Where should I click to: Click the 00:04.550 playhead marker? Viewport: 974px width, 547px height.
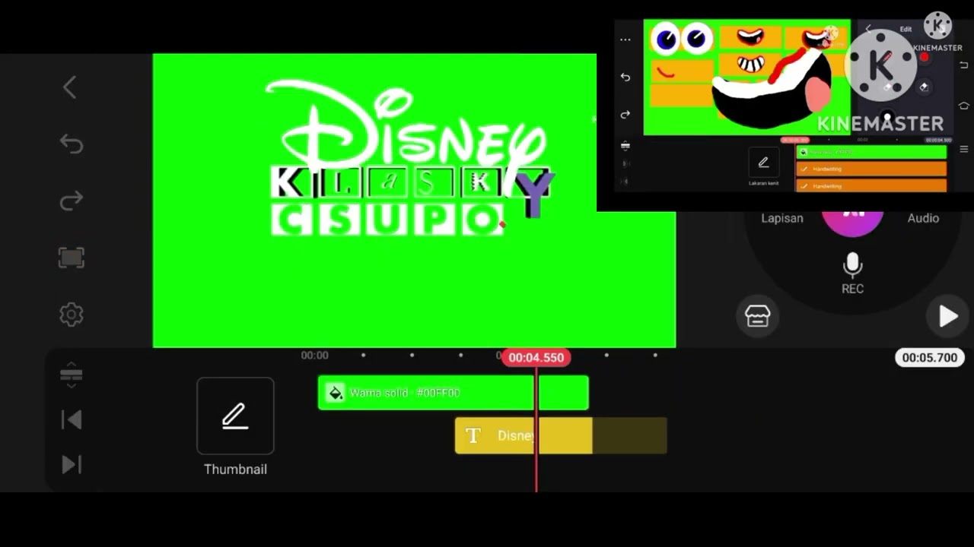[x=536, y=357]
